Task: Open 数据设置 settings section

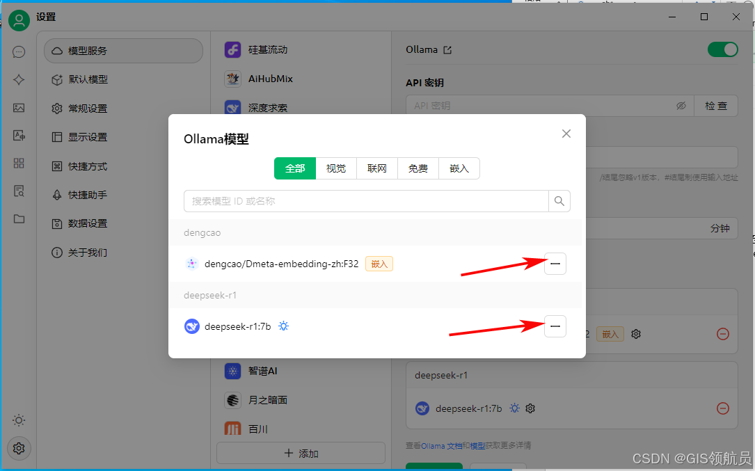Action: click(123, 223)
